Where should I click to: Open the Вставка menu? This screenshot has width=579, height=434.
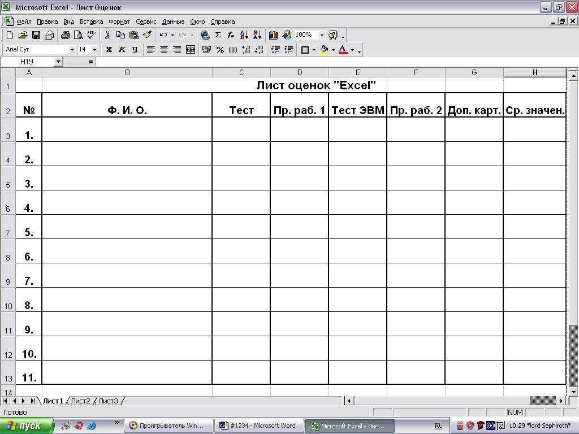coord(91,21)
